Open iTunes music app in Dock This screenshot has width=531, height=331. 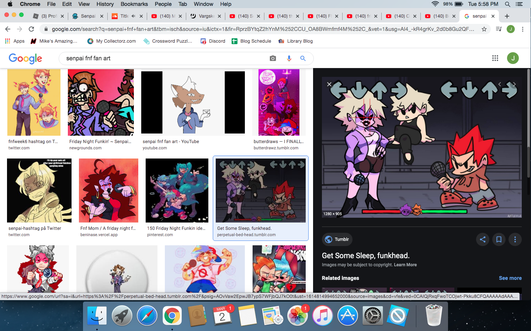[323, 316]
